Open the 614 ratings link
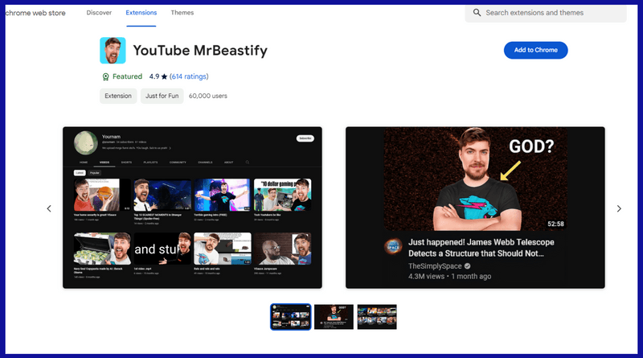643x358 pixels. pyautogui.click(x=188, y=76)
